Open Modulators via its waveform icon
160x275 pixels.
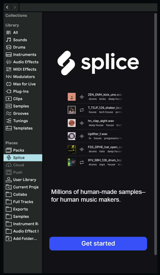[9, 77]
